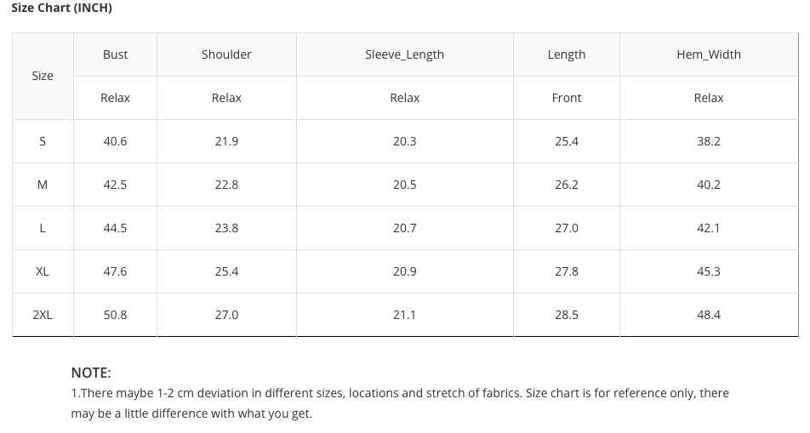Viewport: 810px width, 433px height.
Task: Select the S size row label
Action: 43,141
